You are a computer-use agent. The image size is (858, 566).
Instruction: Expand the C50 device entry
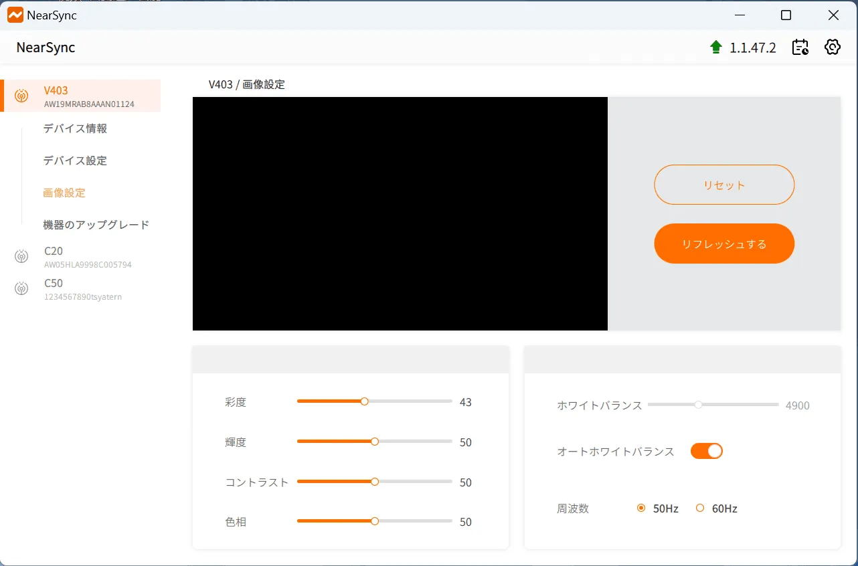(80, 288)
